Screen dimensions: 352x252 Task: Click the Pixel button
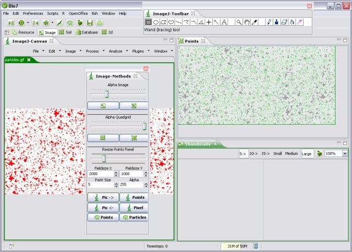(134, 208)
